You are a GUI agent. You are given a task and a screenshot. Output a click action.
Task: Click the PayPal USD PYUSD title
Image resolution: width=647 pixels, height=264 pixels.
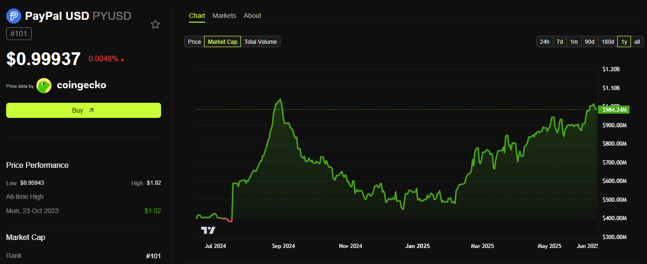[x=78, y=16]
